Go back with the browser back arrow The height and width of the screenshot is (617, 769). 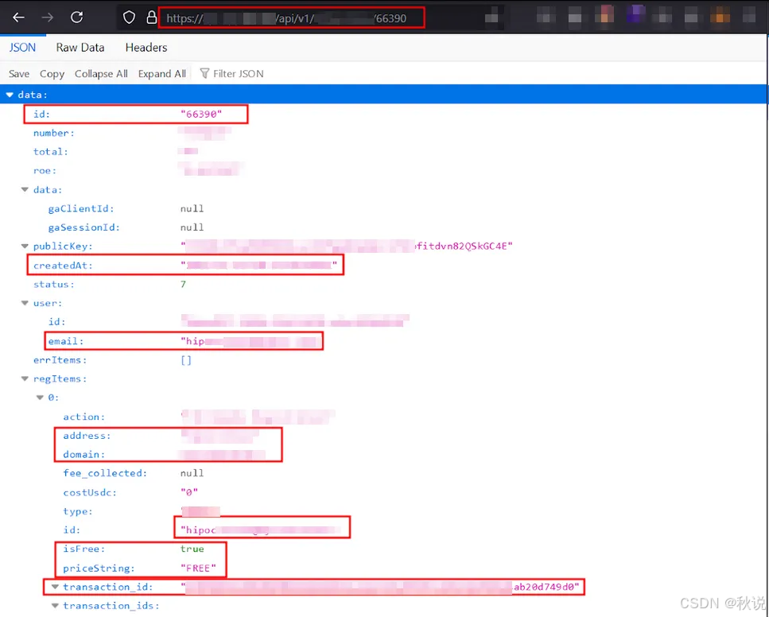(18, 17)
